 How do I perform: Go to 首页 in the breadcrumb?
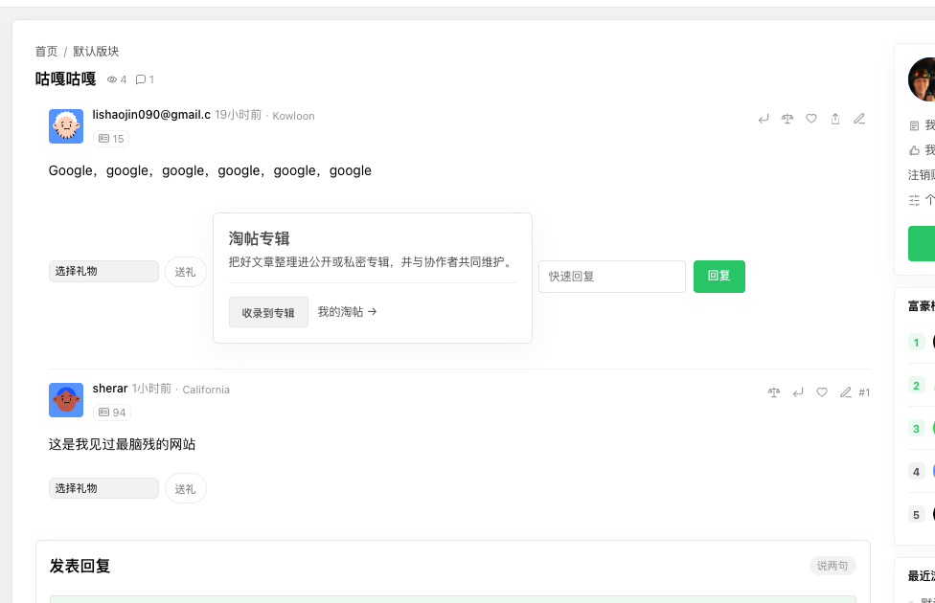46,52
